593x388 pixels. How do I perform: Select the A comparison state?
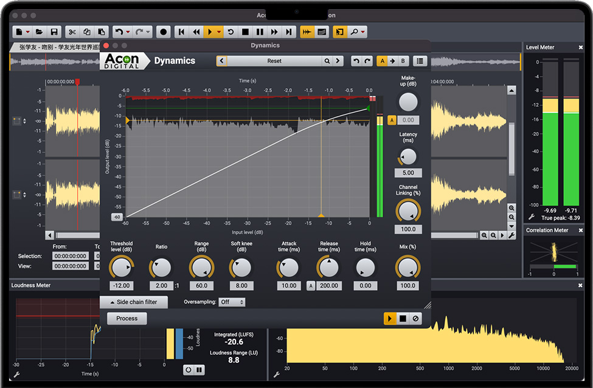pyautogui.click(x=382, y=61)
